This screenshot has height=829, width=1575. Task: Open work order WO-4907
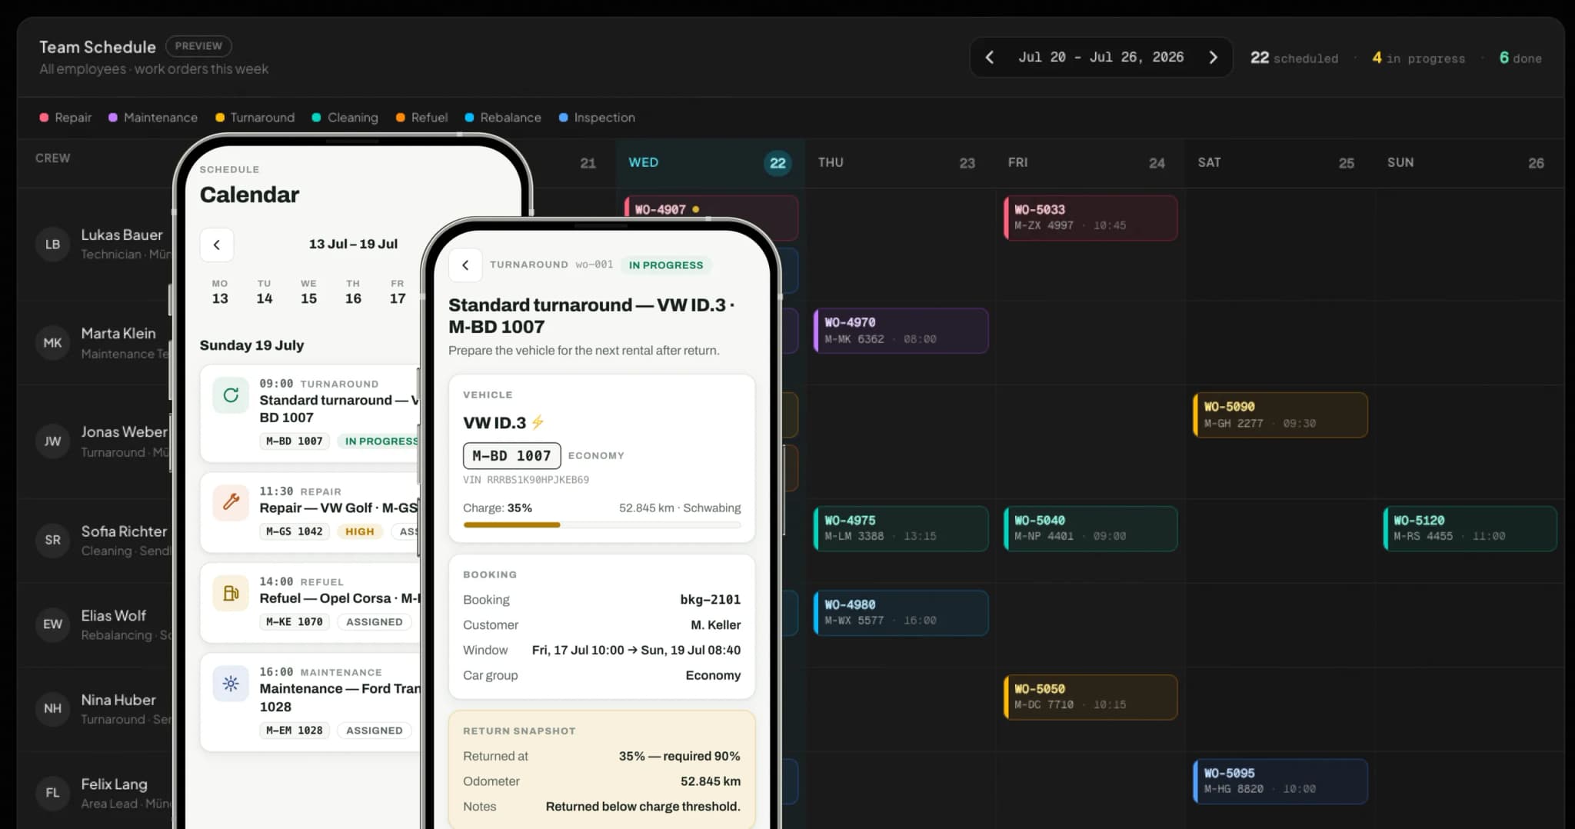coord(711,208)
